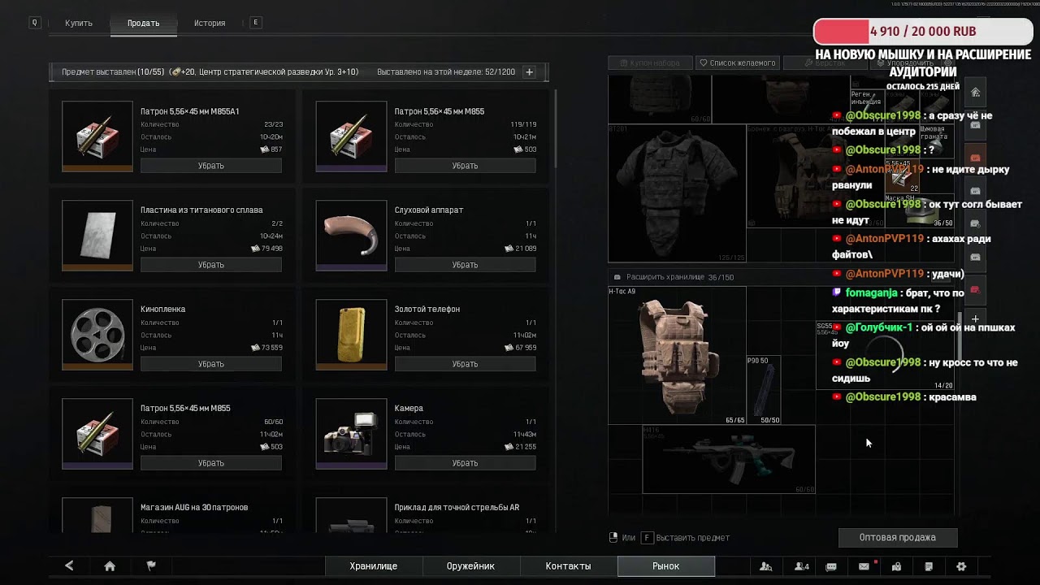Viewport: 1040px width, 585px height.
Task: Click the Предмет выставлен (10/55) label
Action: [x=112, y=72]
